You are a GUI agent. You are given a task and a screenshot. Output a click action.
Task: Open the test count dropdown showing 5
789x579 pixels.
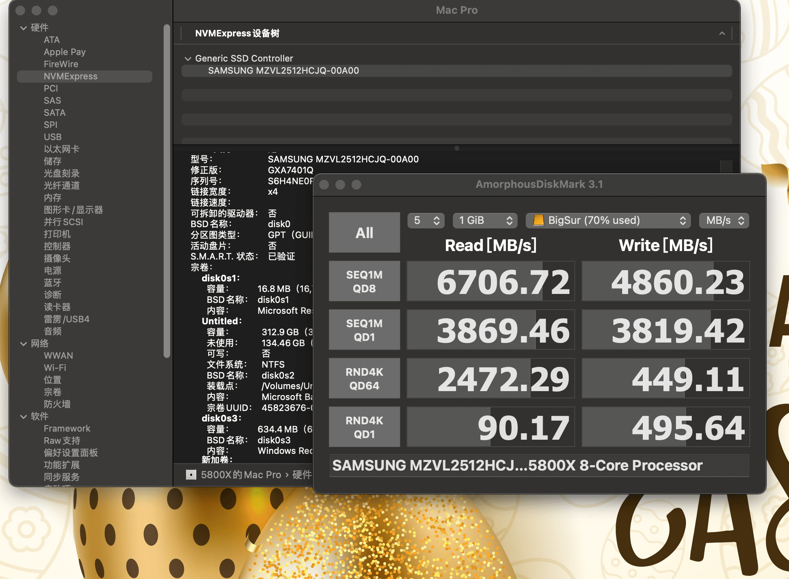[426, 221]
